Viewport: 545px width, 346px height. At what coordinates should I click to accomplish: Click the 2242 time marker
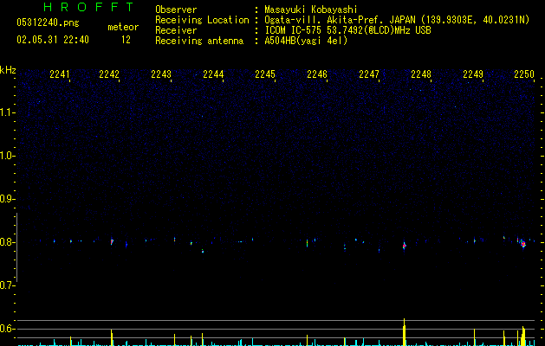(x=109, y=74)
